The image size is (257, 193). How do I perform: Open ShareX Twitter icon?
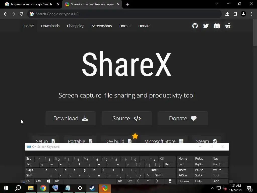pyautogui.click(x=206, y=26)
